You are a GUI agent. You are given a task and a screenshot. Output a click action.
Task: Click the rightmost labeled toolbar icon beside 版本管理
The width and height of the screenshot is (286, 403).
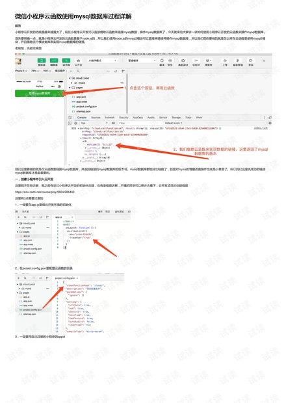250,60
